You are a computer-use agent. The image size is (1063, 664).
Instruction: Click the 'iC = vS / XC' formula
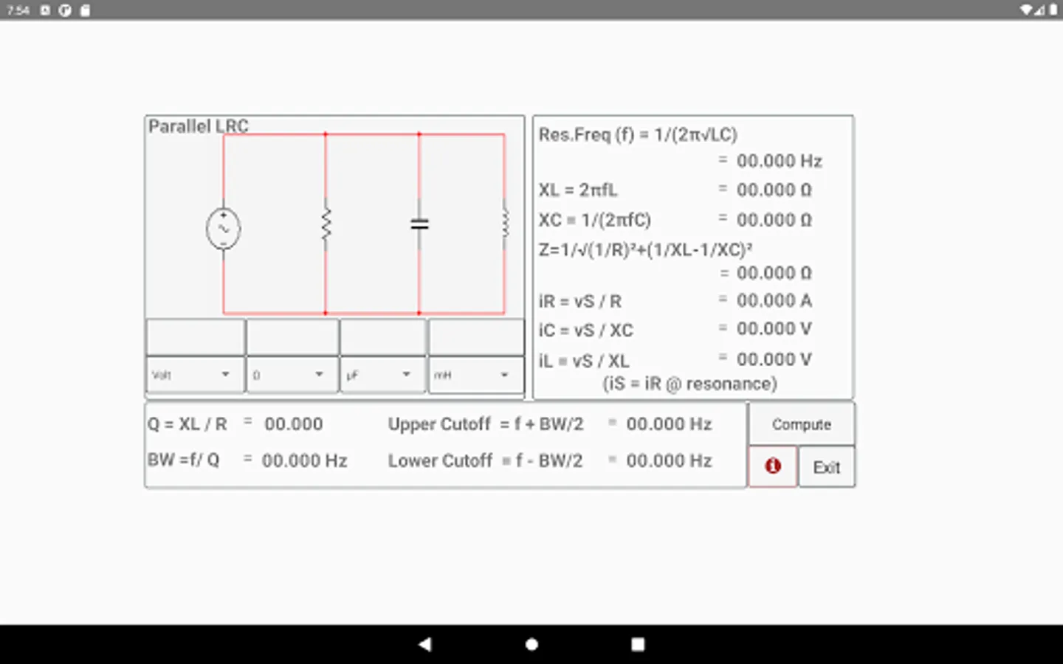point(586,331)
